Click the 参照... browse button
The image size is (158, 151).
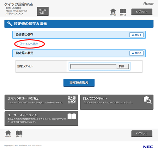123,66
